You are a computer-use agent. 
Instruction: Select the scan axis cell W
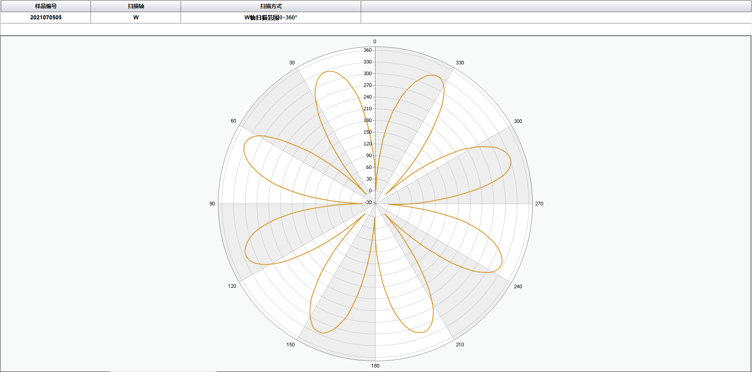point(136,18)
